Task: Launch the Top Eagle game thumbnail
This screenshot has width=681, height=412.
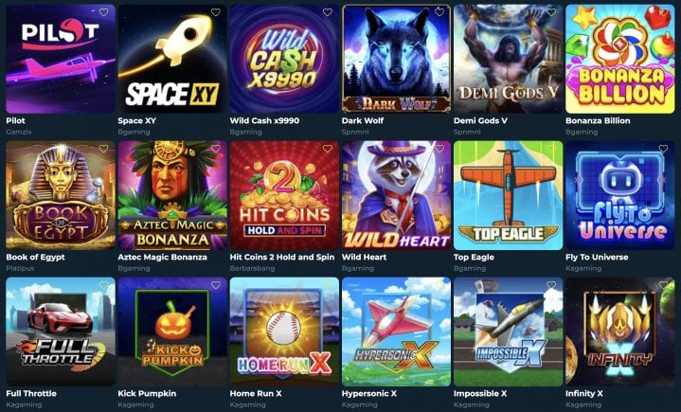Action: (x=508, y=195)
